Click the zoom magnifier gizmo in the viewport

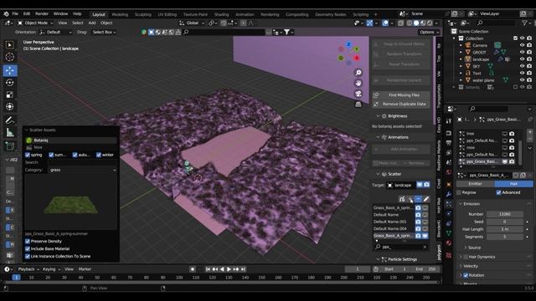tap(358, 73)
